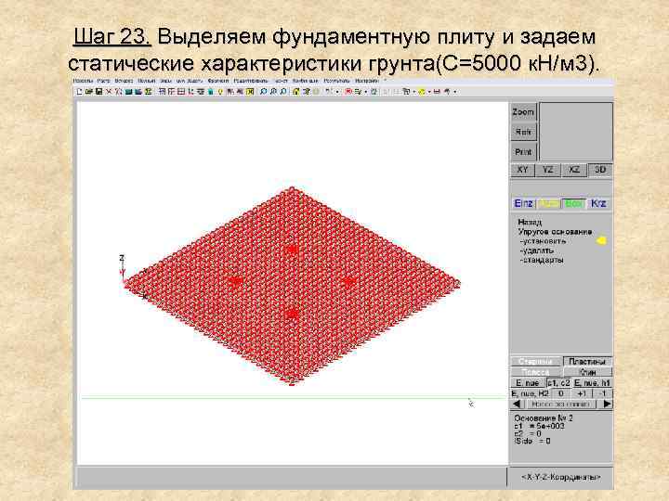Click the red X delete toolbar icon

click(x=109, y=92)
